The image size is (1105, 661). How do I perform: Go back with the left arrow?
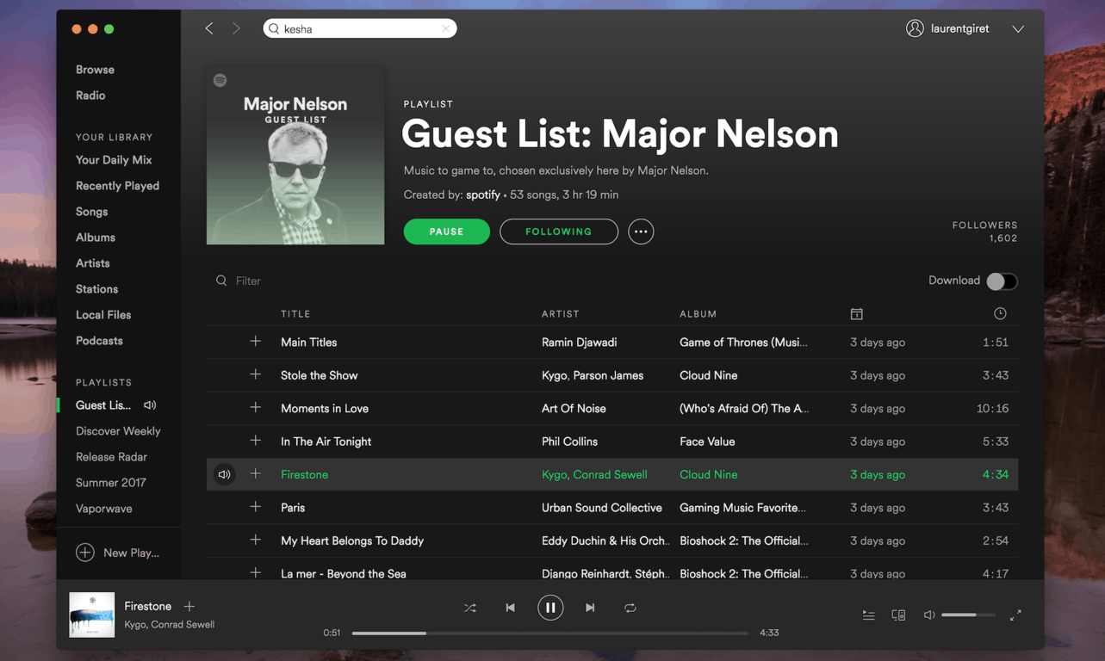tap(209, 28)
